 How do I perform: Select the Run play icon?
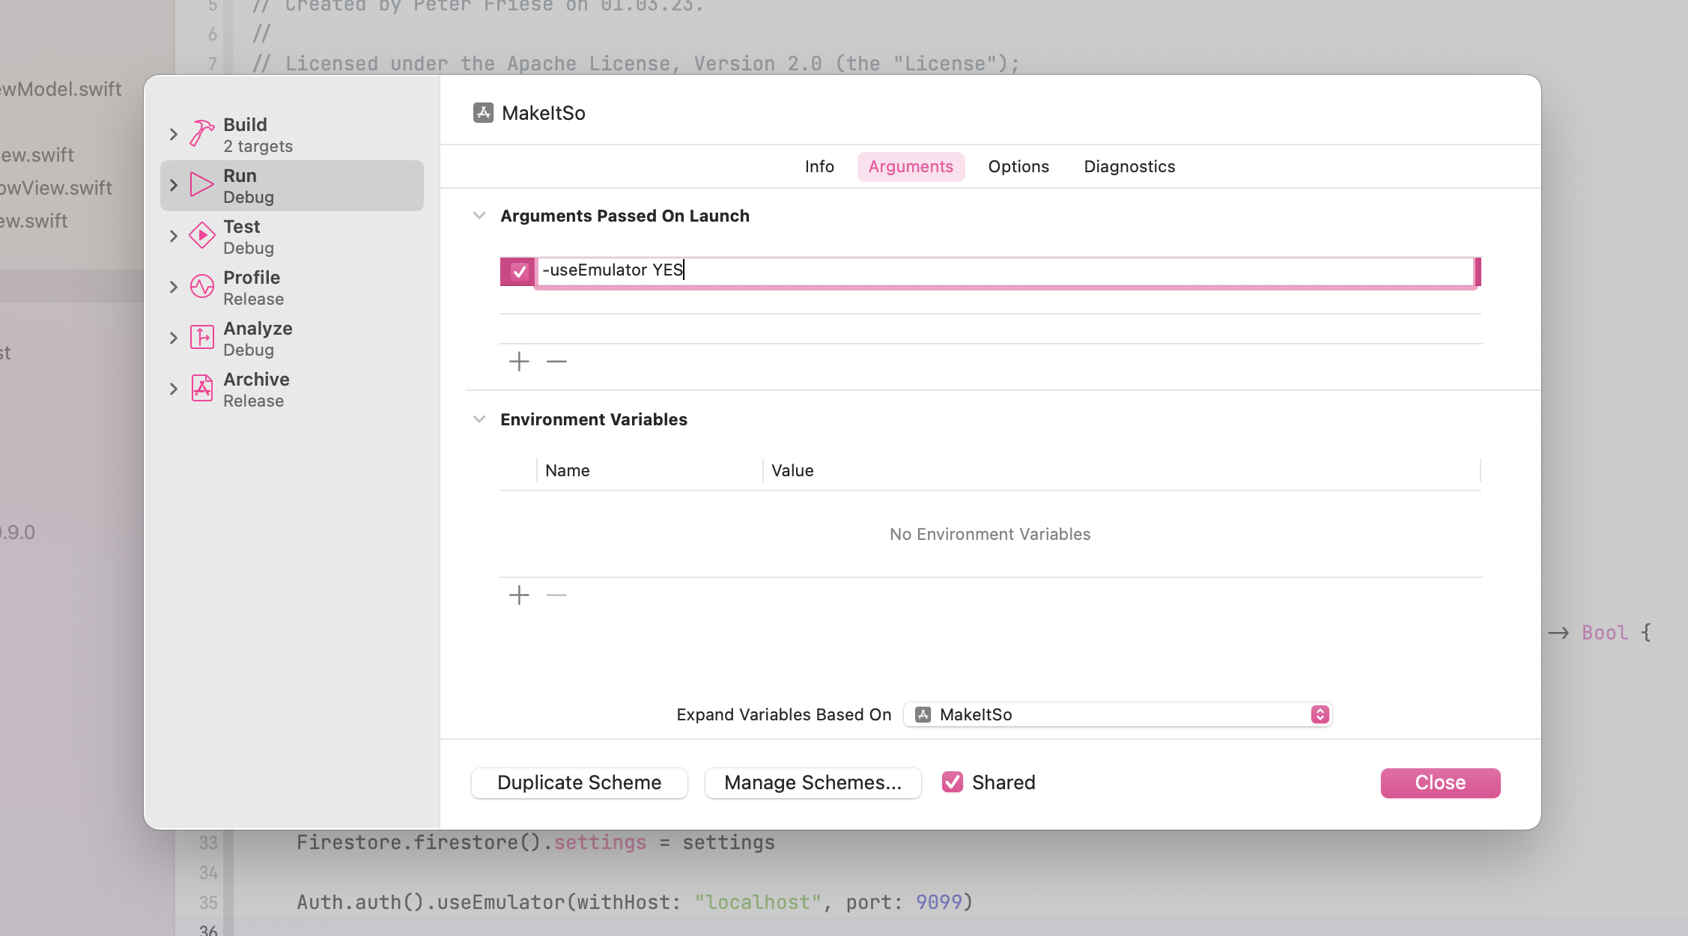tap(201, 185)
